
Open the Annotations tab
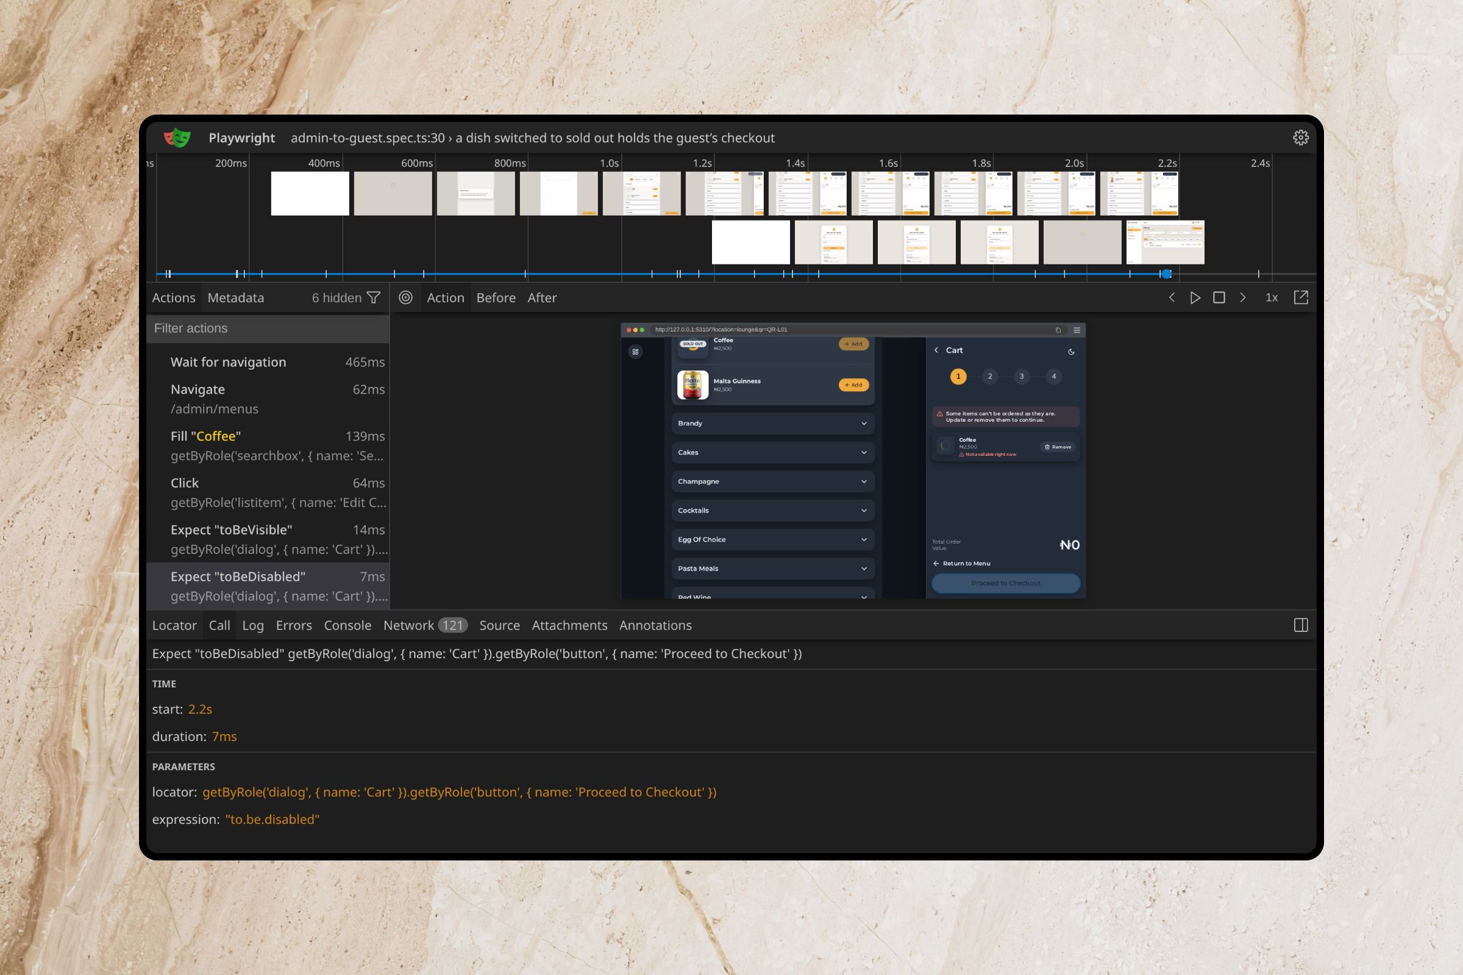(655, 626)
